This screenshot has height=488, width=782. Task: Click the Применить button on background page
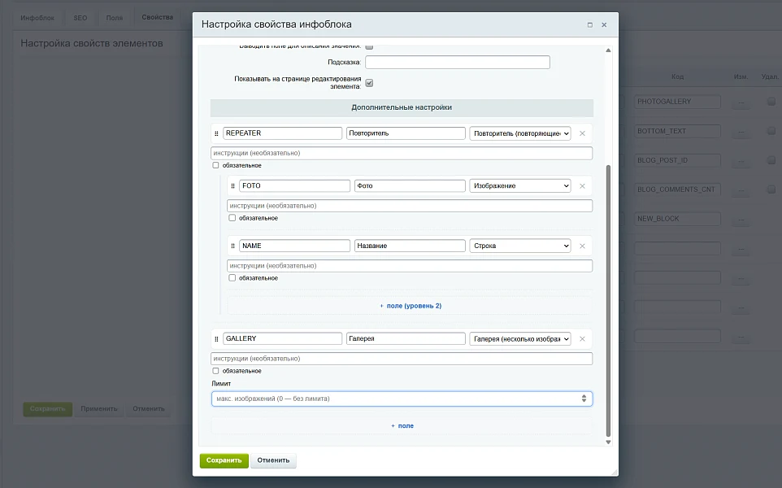point(99,408)
